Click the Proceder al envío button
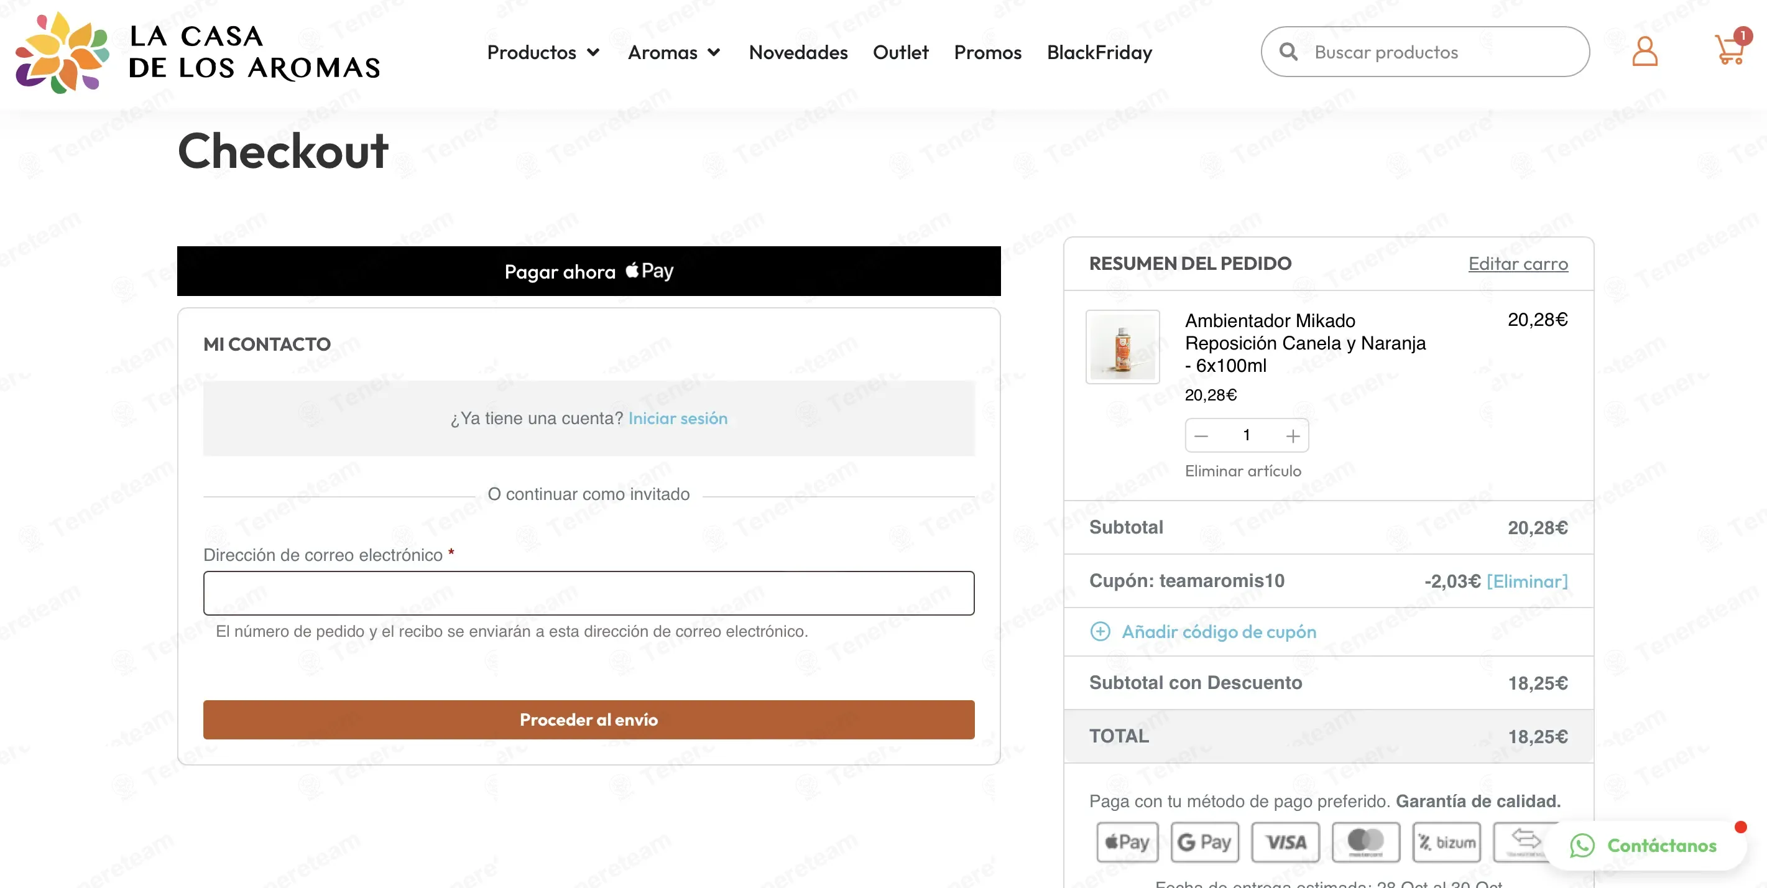1767x888 pixels. point(589,719)
